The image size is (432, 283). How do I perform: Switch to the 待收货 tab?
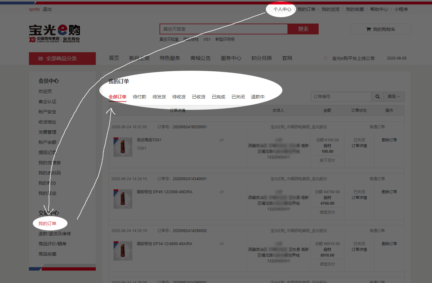pos(179,97)
